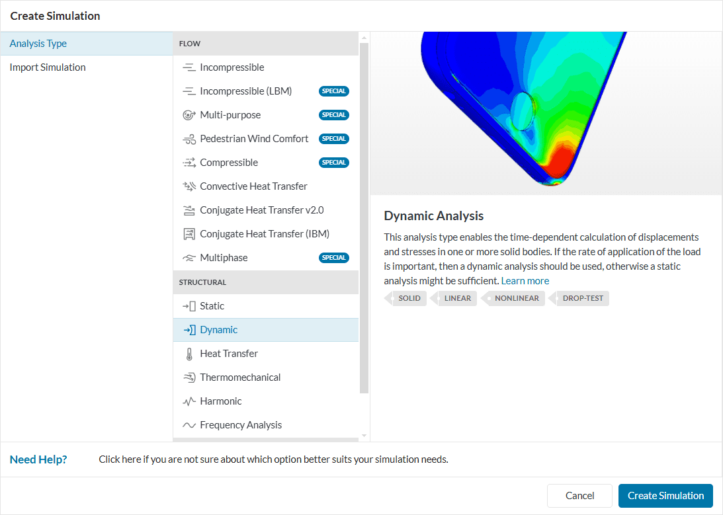Click the Multi-purpose globe icon
The width and height of the screenshot is (723, 515).
[x=188, y=114]
